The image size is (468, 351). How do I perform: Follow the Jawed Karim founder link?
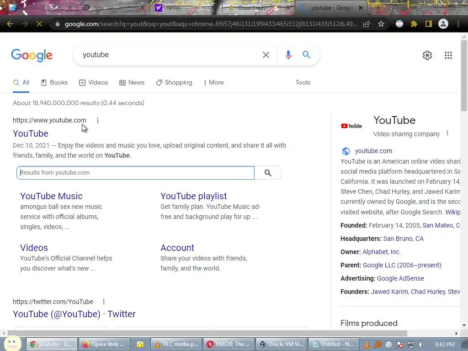point(389,292)
